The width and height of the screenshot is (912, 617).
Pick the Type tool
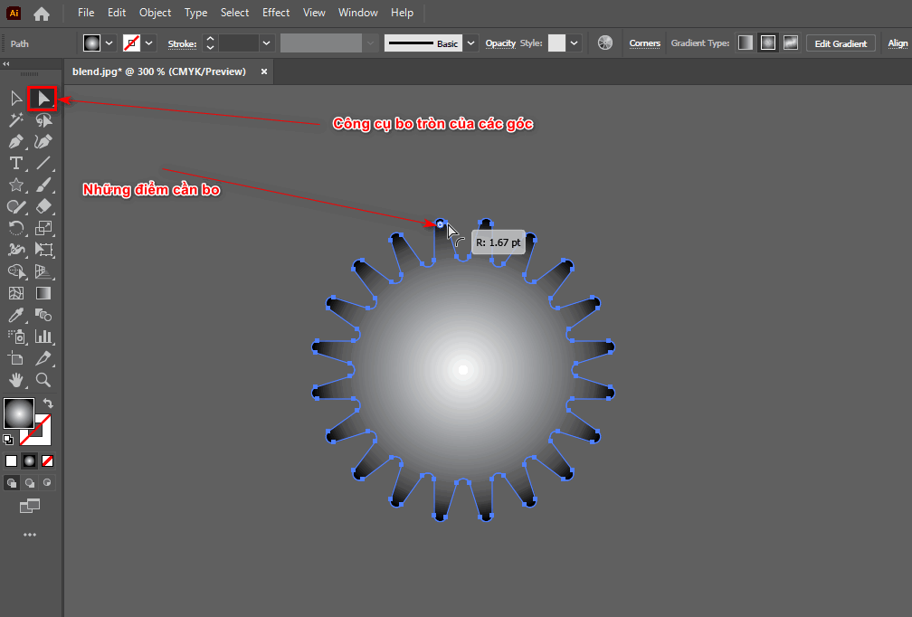pyautogui.click(x=16, y=163)
